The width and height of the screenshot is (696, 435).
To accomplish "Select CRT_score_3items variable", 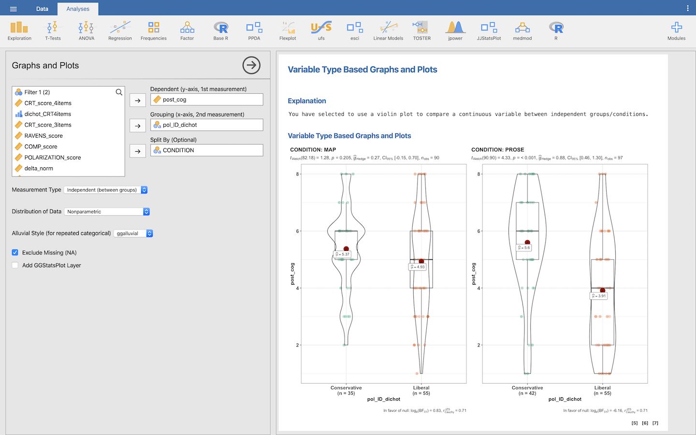I will coord(68,125).
